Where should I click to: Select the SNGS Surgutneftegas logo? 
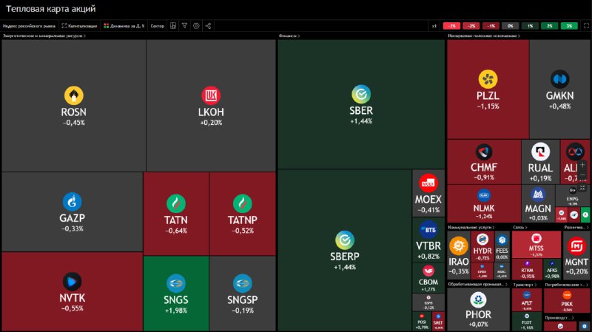pos(176,283)
